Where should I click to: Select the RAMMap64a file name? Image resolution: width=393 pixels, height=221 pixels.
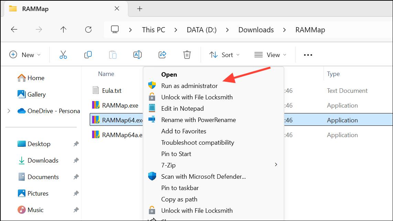coord(122,135)
